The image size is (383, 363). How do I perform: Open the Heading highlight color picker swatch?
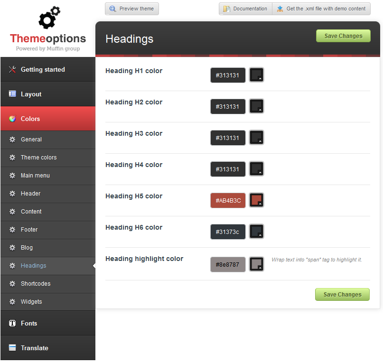coord(256,264)
